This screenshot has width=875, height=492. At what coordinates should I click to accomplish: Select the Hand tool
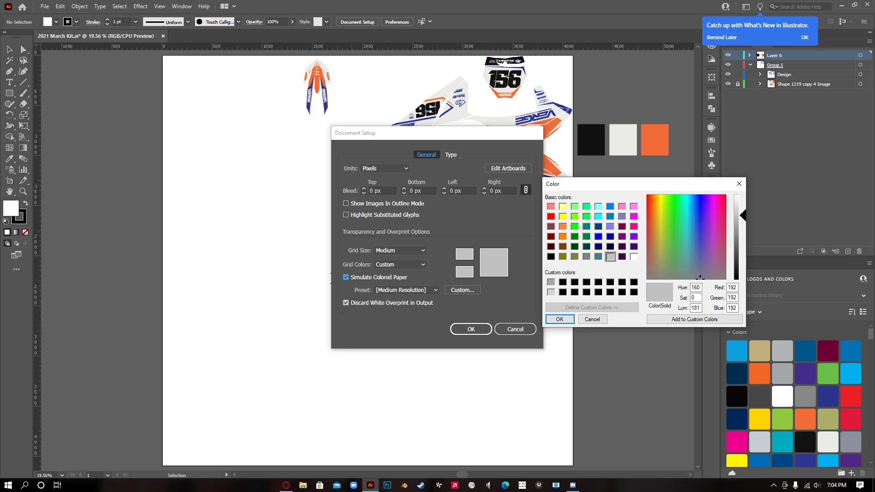(9, 191)
